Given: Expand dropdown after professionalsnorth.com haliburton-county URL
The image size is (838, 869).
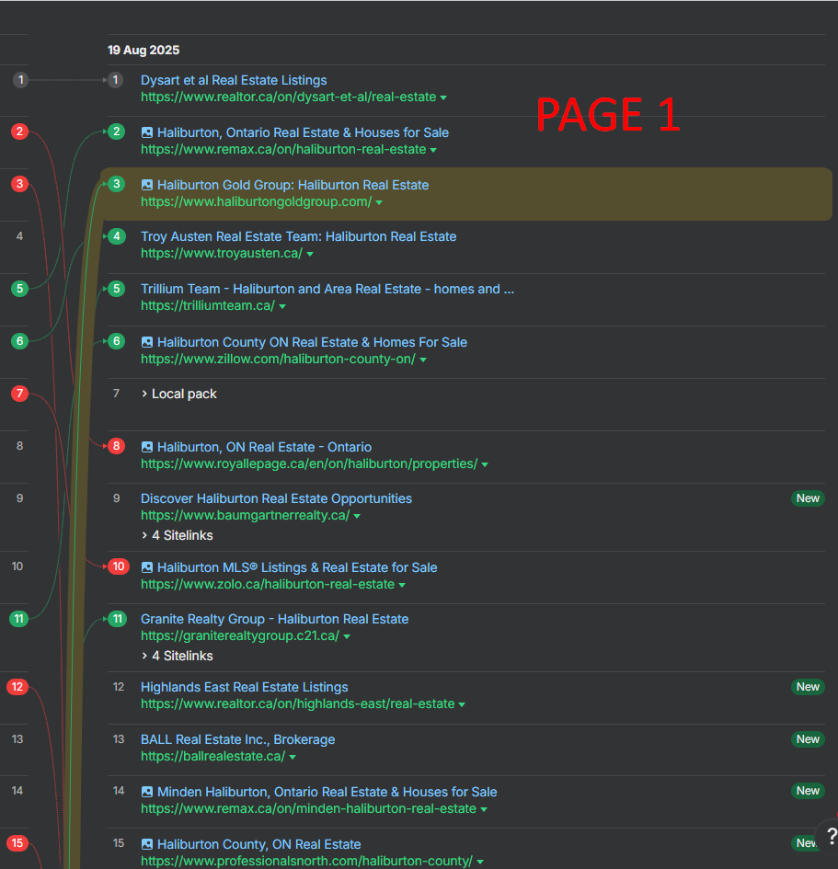Looking at the screenshot, I should pyautogui.click(x=479, y=862).
